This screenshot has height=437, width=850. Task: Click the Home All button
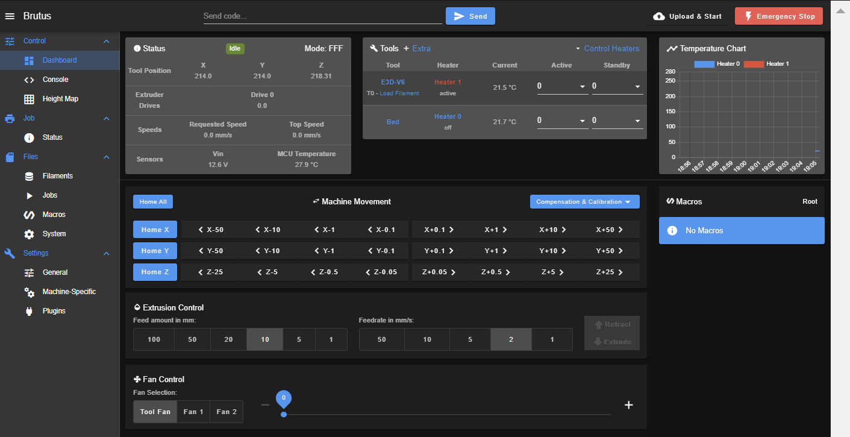(x=153, y=202)
